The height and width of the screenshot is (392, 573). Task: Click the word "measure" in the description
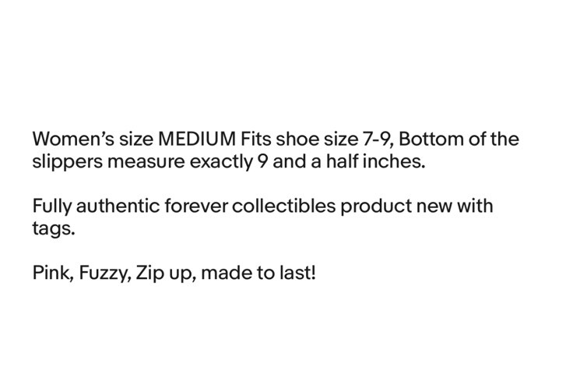pyautogui.click(x=146, y=161)
